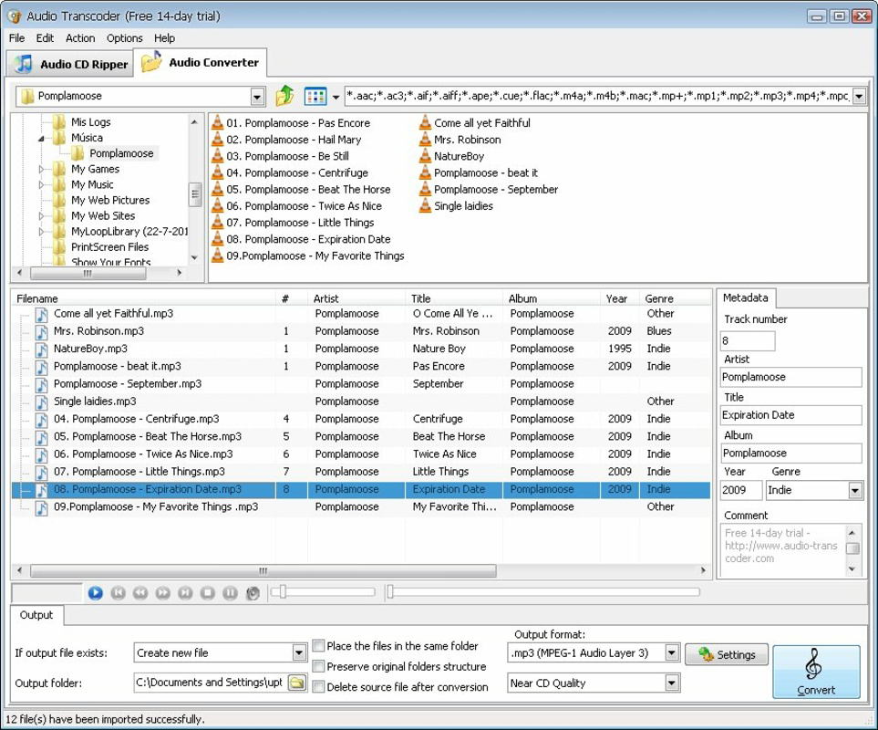Viewport: 878px width, 730px height.
Task: Expand the My Games folder
Action: [41, 169]
